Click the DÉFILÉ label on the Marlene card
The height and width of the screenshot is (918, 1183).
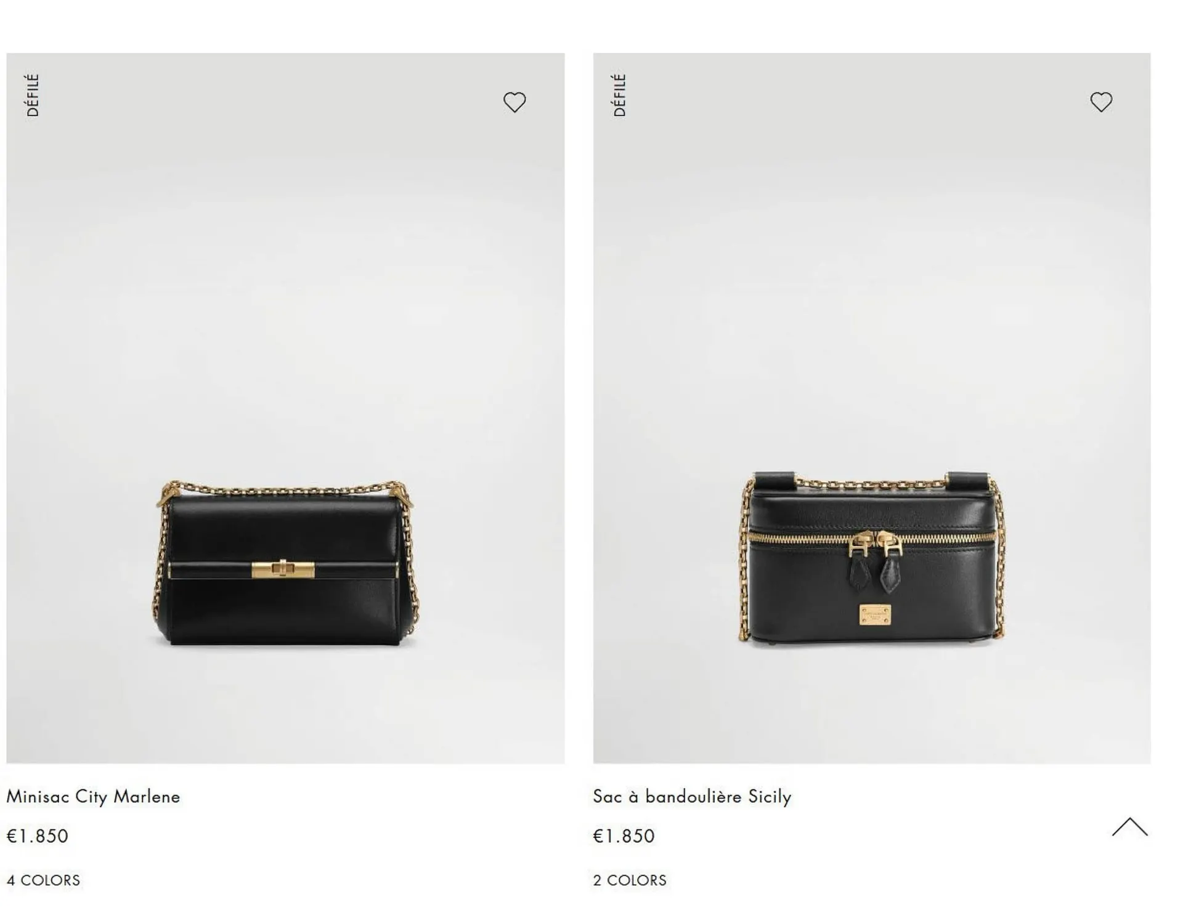coord(33,95)
